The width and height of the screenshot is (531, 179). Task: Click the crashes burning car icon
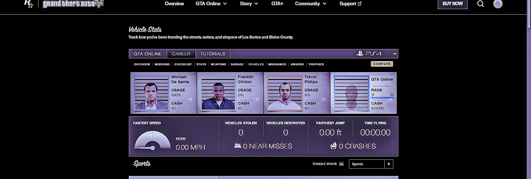tap(334, 146)
